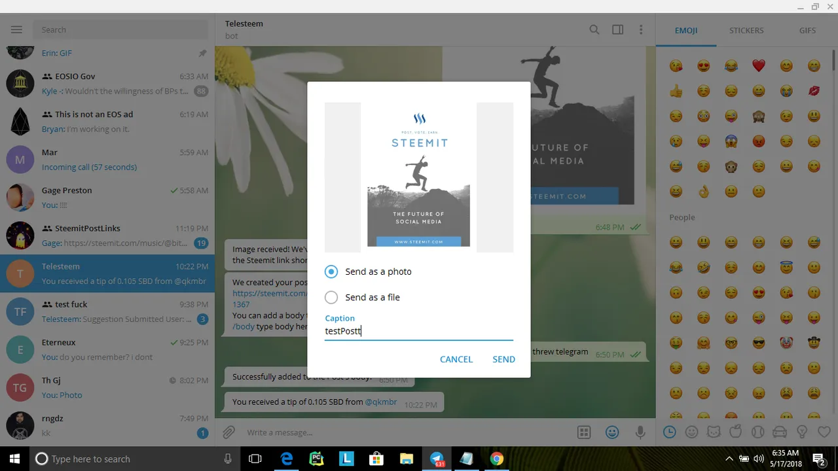Insert the thumbs up emoji

point(676,91)
